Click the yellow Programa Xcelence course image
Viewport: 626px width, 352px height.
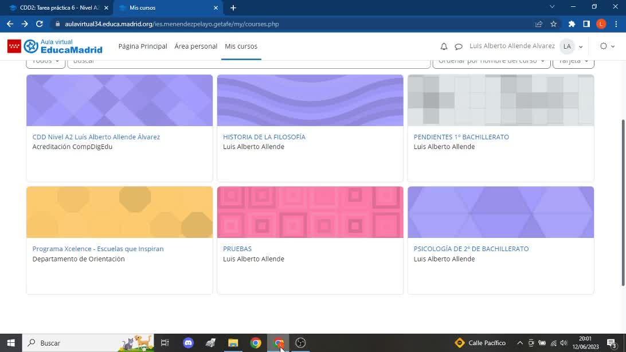point(119,212)
